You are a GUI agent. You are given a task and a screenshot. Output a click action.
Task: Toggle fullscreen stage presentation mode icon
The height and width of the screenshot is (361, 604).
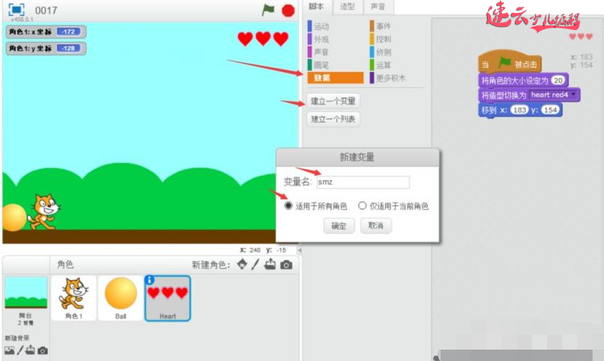coord(17,10)
